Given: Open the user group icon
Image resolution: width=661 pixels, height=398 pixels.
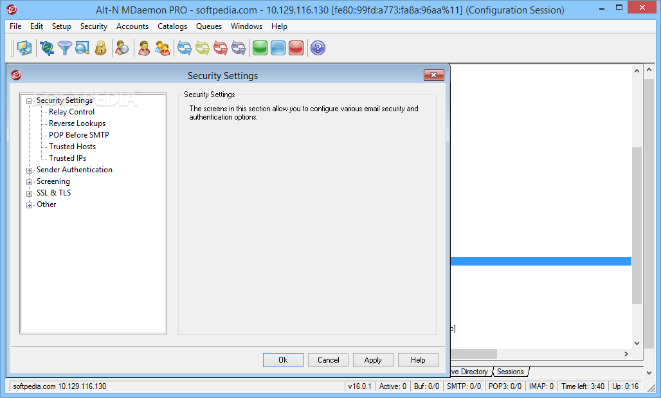Looking at the screenshot, I should 162,48.
